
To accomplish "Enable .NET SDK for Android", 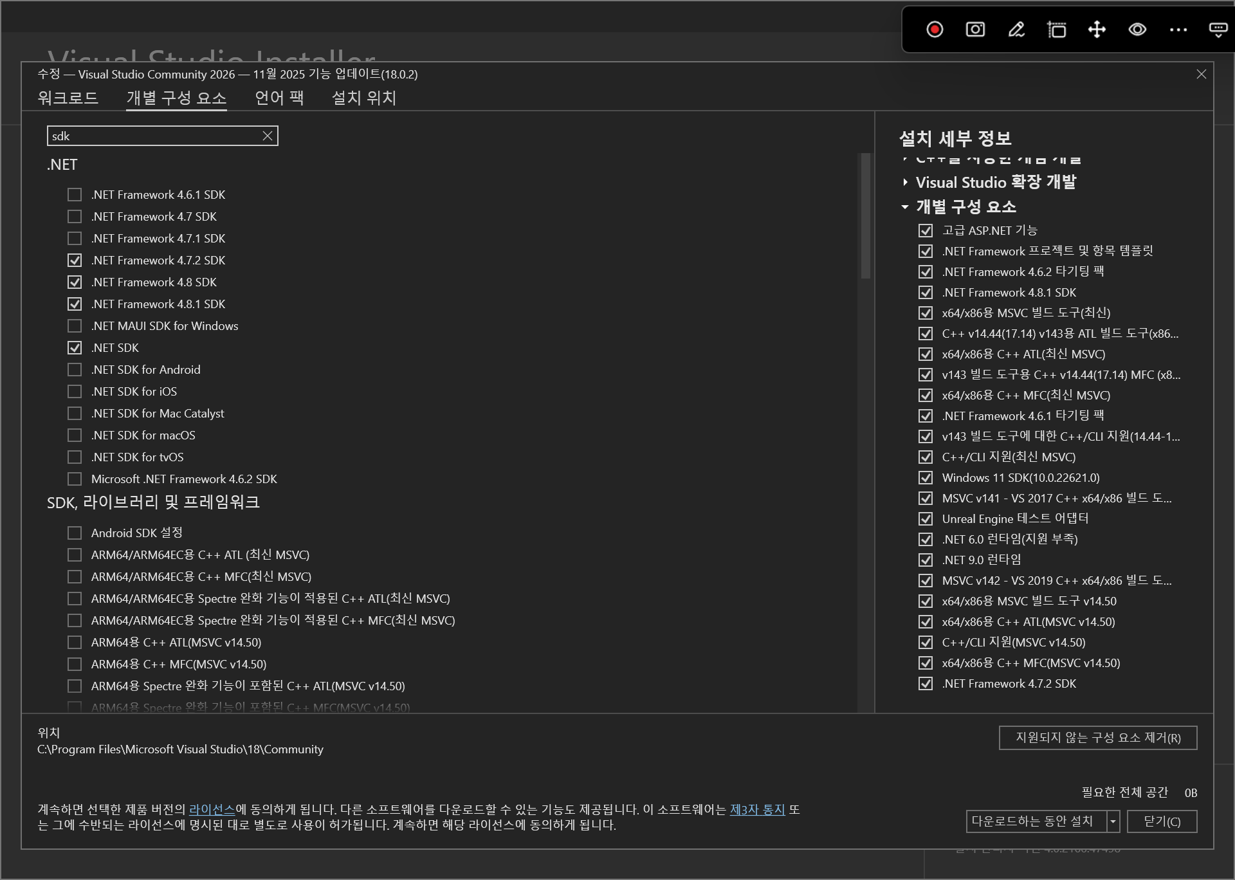I will click(74, 369).
